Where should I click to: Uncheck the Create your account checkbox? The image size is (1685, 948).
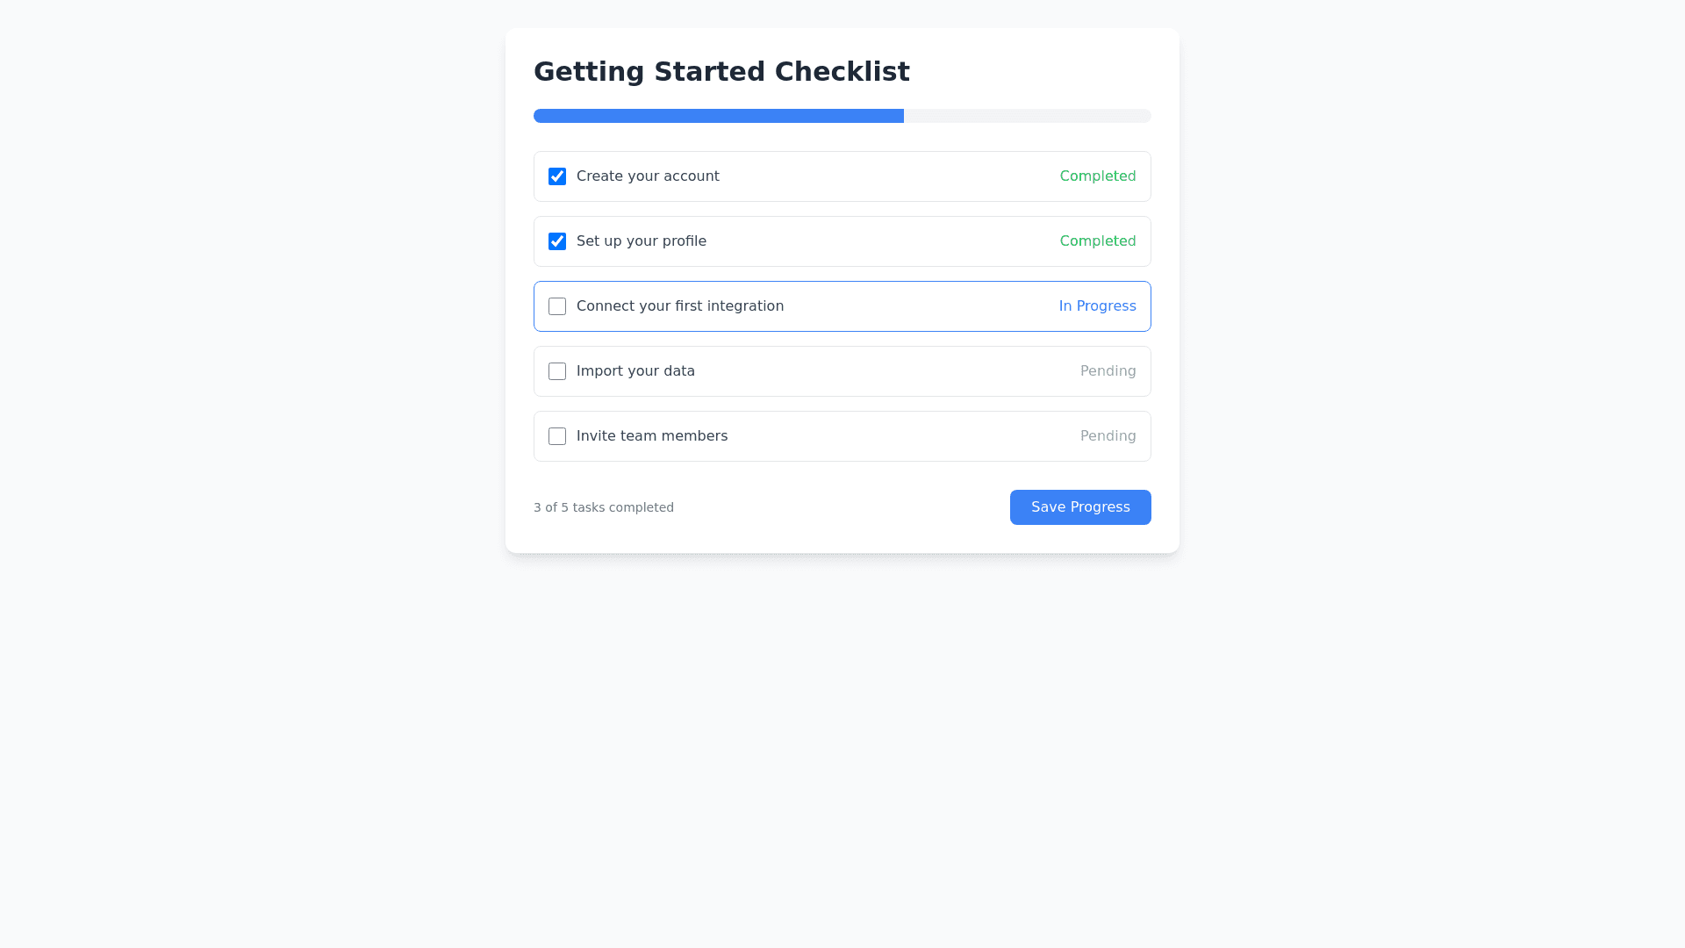557,176
